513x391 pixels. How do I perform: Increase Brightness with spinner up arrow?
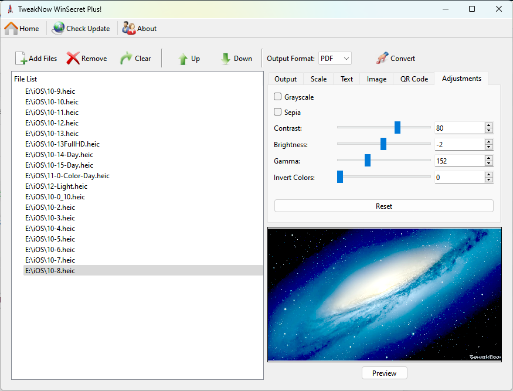pyautogui.click(x=489, y=142)
